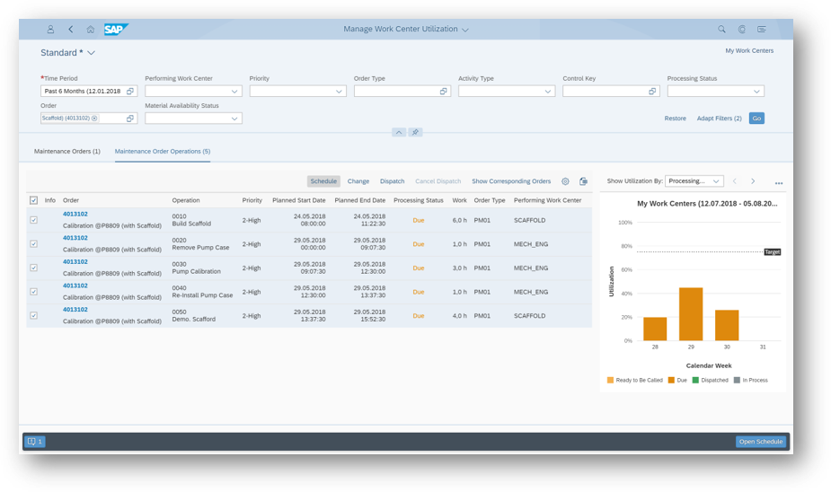The image size is (831, 492).
Task: Open order link 4013102 for Build Scaffold
Action: [x=75, y=214]
